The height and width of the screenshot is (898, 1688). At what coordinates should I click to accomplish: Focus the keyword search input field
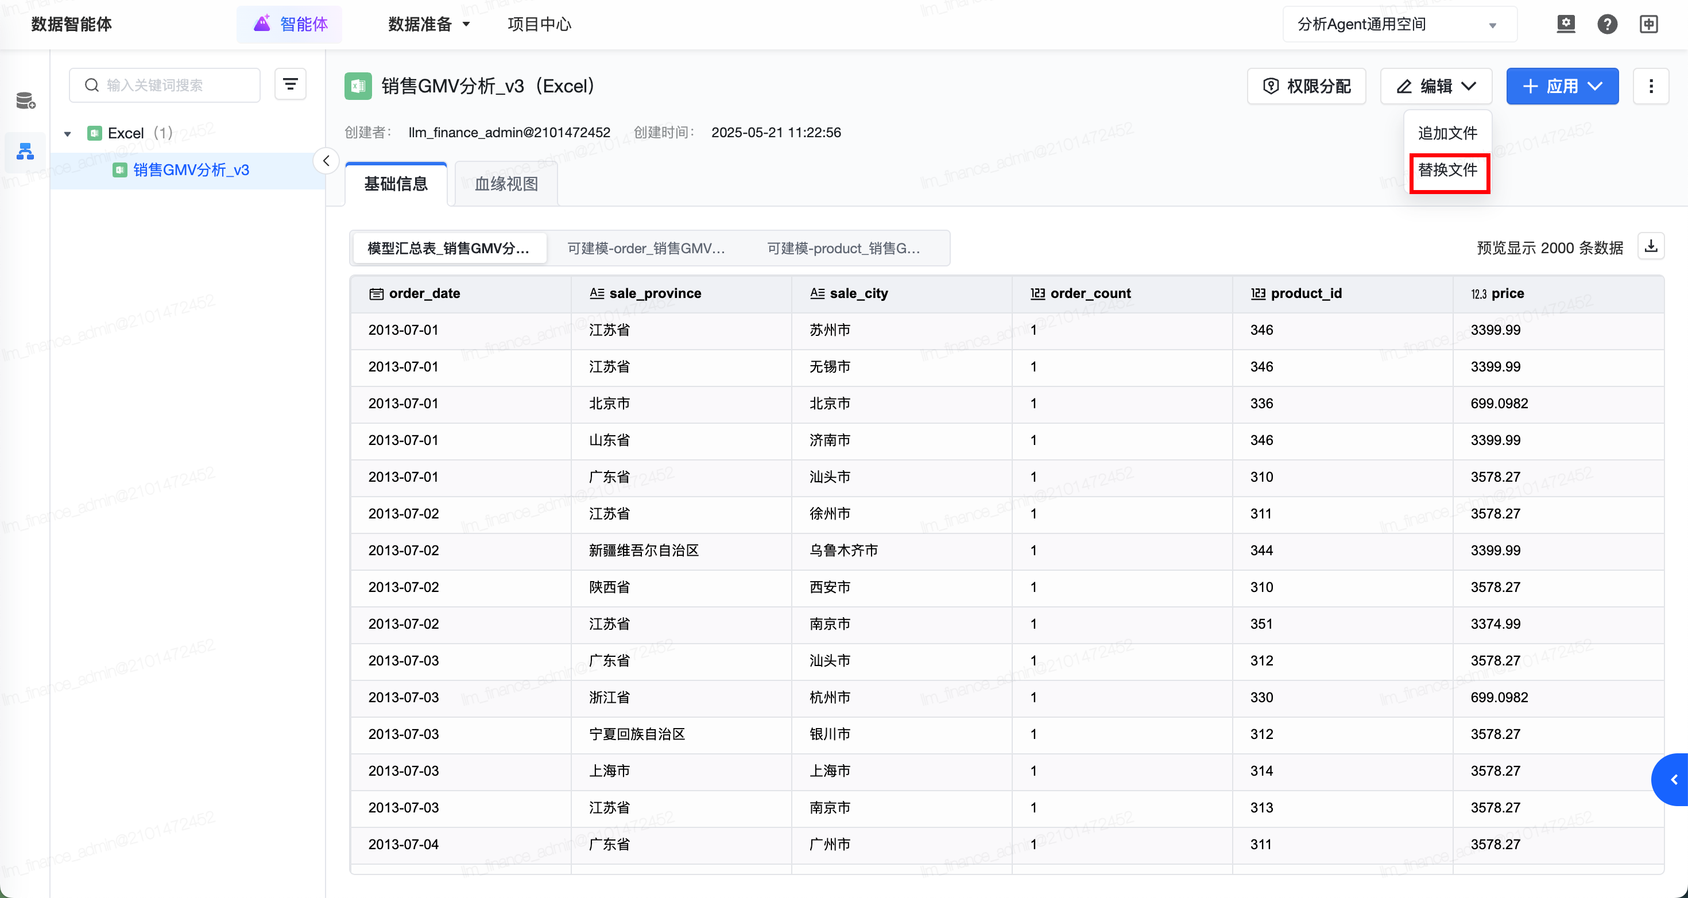pyautogui.click(x=164, y=85)
